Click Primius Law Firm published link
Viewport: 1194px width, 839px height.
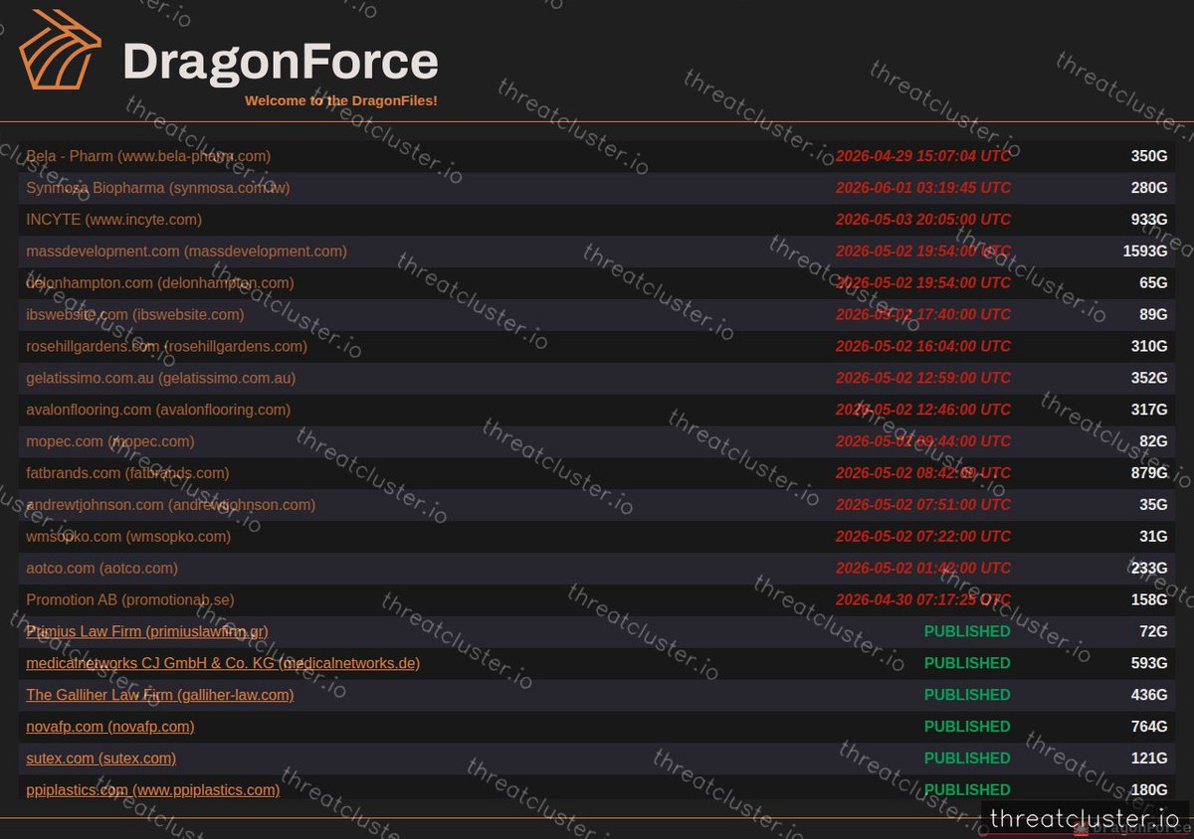pyautogui.click(x=145, y=631)
